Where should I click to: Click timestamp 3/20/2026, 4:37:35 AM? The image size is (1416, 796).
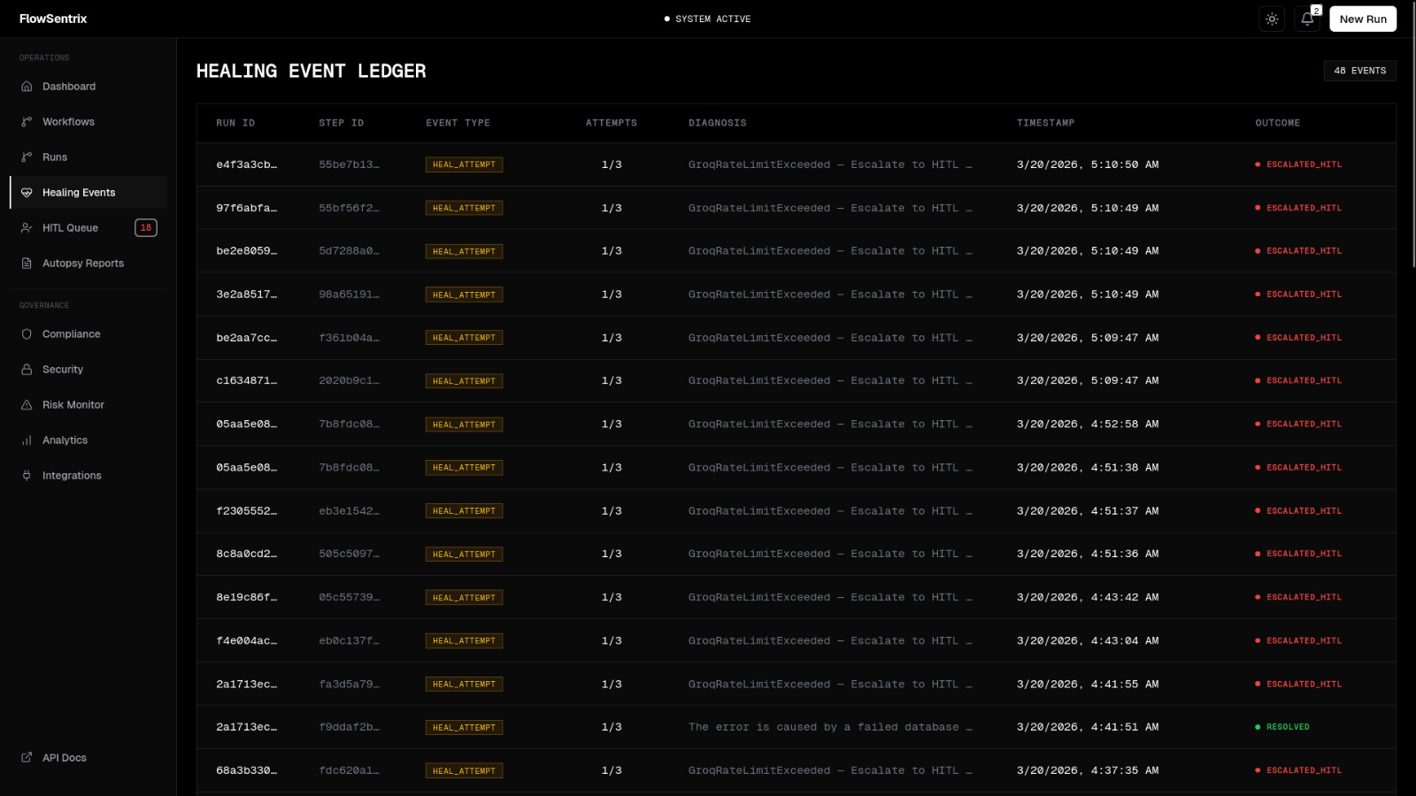point(1088,770)
